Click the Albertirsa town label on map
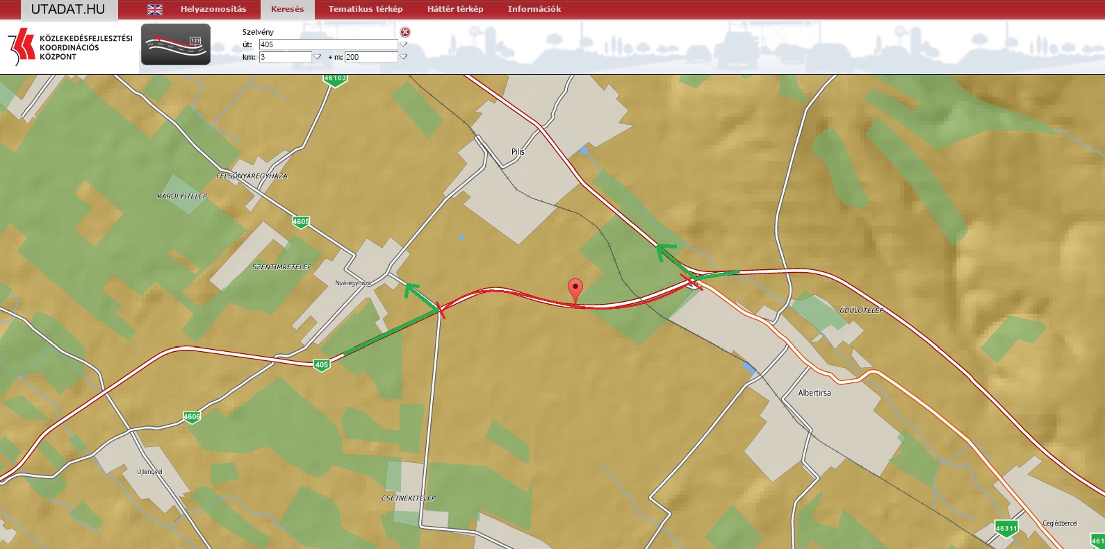Screen dimensions: 1105x549 [814, 393]
